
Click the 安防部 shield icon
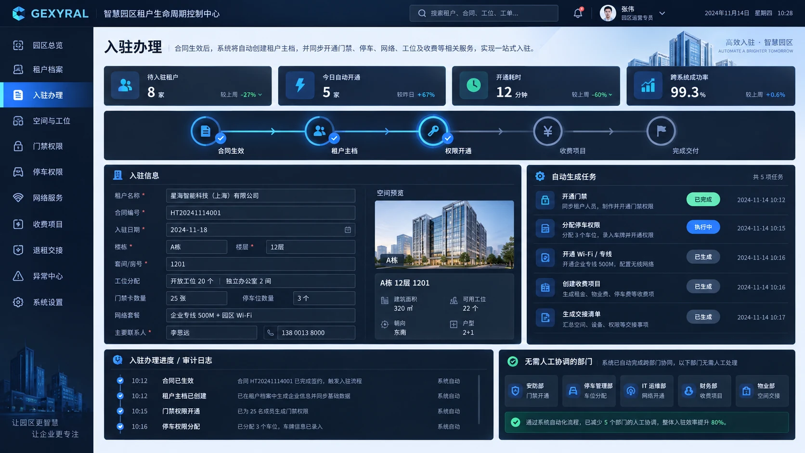point(515,391)
